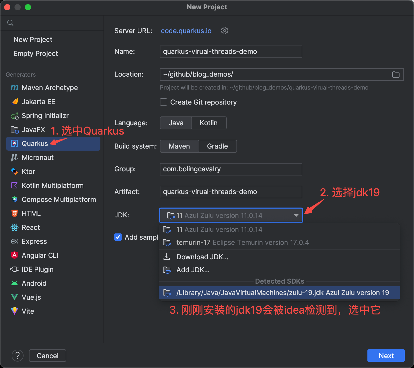Select New Project in sidebar
The width and height of the screenshot is (414, 368).
33,39
